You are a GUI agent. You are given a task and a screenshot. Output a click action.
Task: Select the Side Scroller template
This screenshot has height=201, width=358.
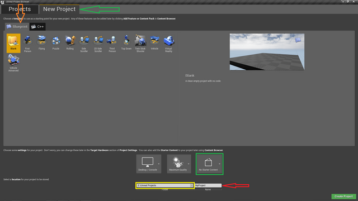pyautogui.click(x=84, y=44)
